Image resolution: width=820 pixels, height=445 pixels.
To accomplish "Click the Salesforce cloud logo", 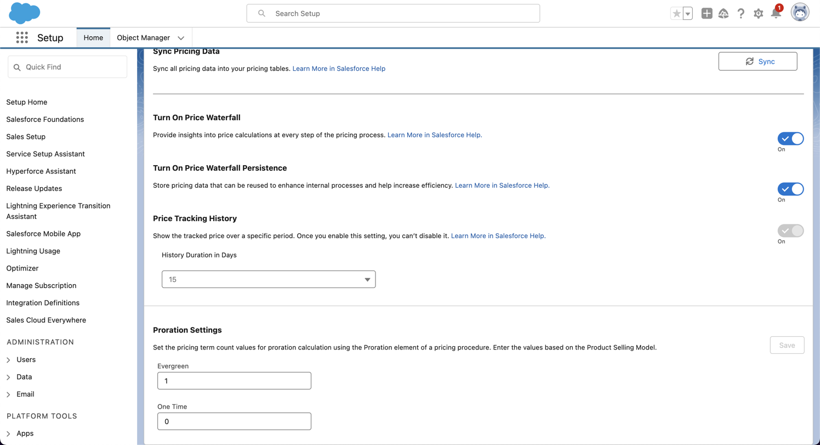I will [x=25, y=13].
